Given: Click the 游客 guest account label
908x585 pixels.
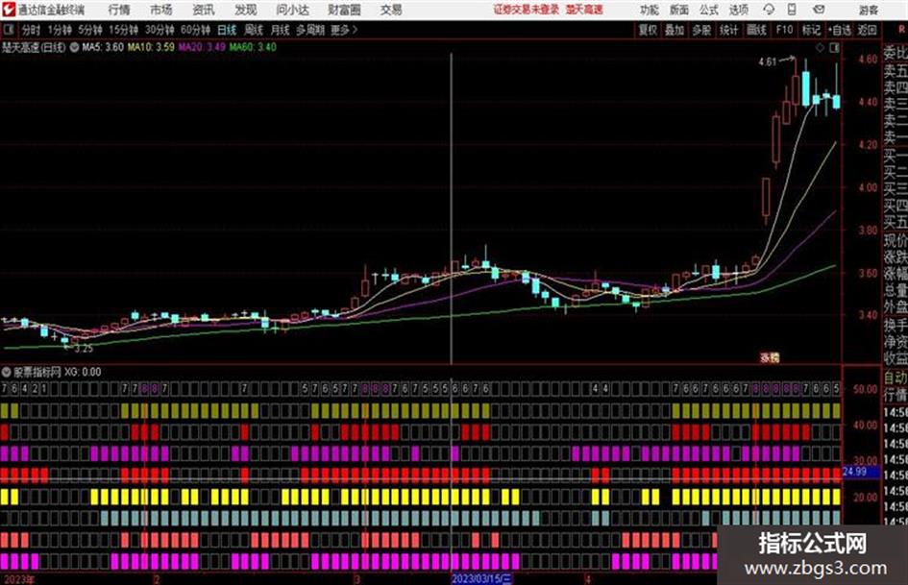Looking at the screenshot, I should [868, 10].
